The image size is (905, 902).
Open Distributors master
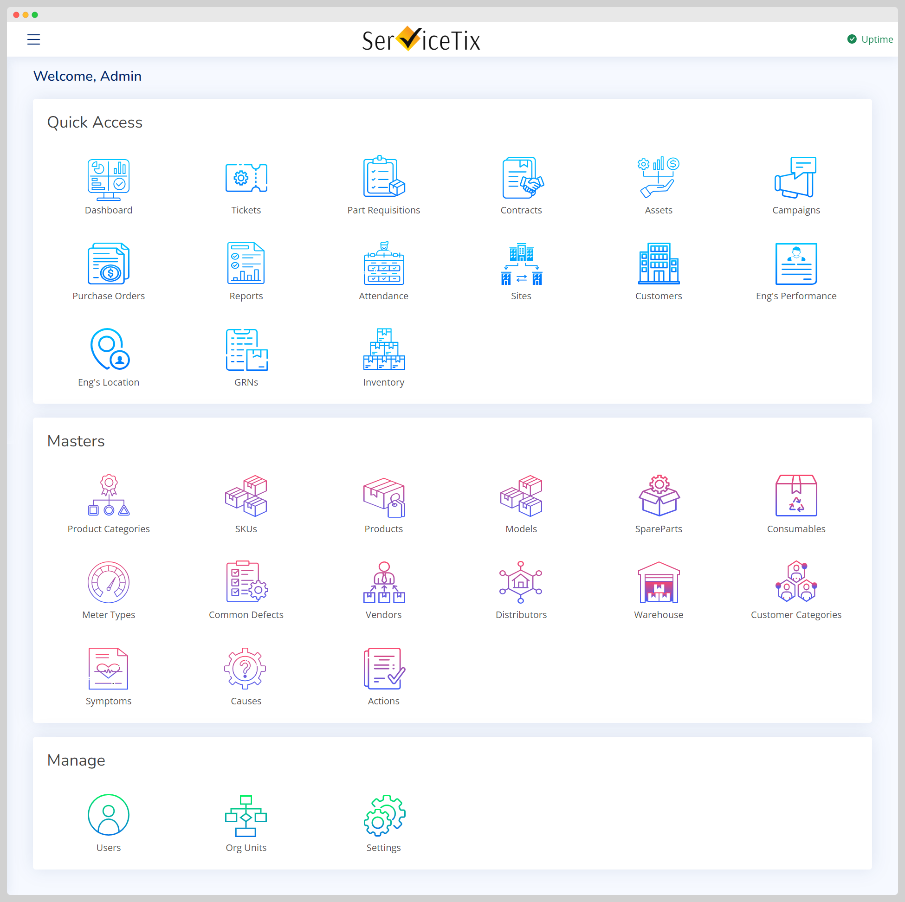[x=521, y=582]
